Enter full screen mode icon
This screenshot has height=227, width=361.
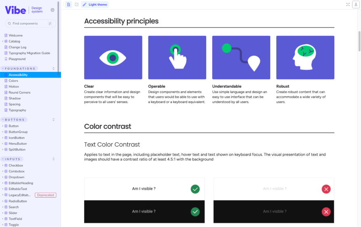click(x=348, y=4)
